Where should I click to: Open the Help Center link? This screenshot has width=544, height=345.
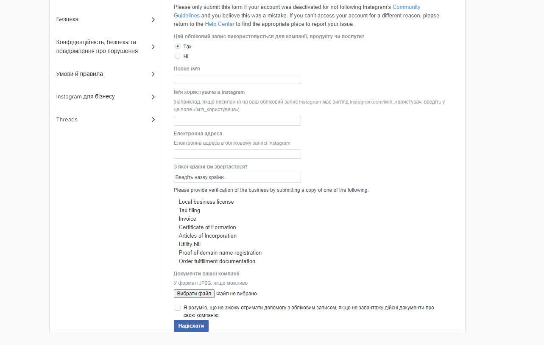pyautogui.click(x=220, y=24)
